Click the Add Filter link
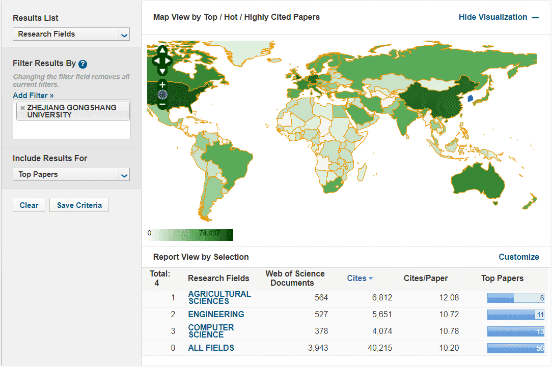Viewport: 552px width, 367px height. click(x=33, y=96)
